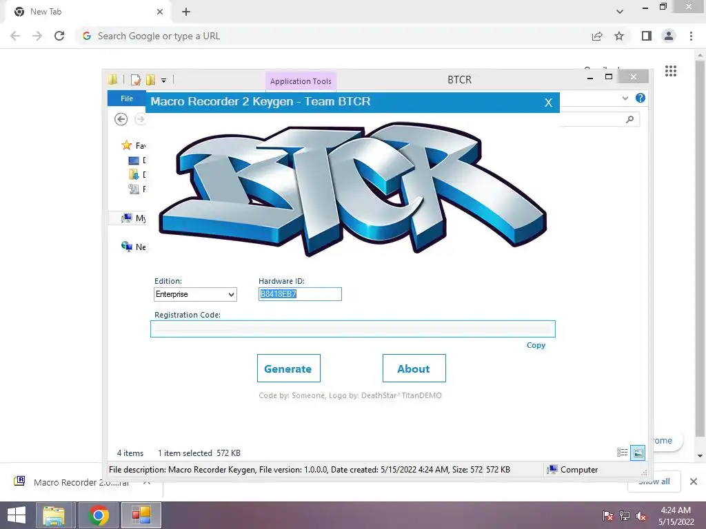Click the keygen app taskbar icon
Image resolution: width=706 pixels, height=529 pixels.
tap(141, 515)
